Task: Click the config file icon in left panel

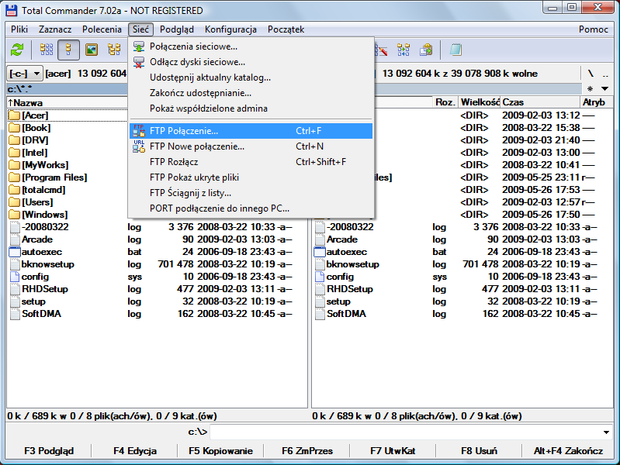Action: tap(15, 277)
